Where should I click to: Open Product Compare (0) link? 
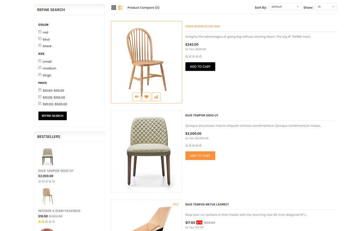click(x=143, y=8)
